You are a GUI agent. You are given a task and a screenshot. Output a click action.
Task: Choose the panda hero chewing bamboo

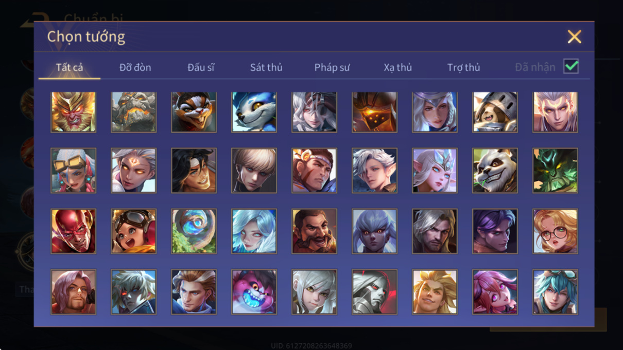[x=495, y=171]
